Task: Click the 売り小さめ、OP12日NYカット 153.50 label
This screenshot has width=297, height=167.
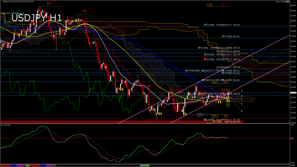Action: (222, 59)
